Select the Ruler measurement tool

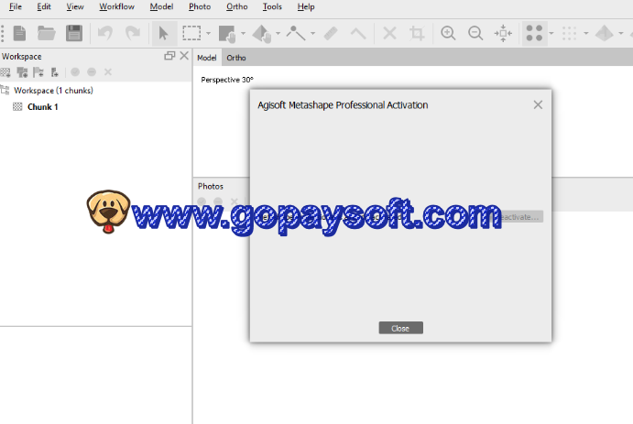[x=331, y=33]
